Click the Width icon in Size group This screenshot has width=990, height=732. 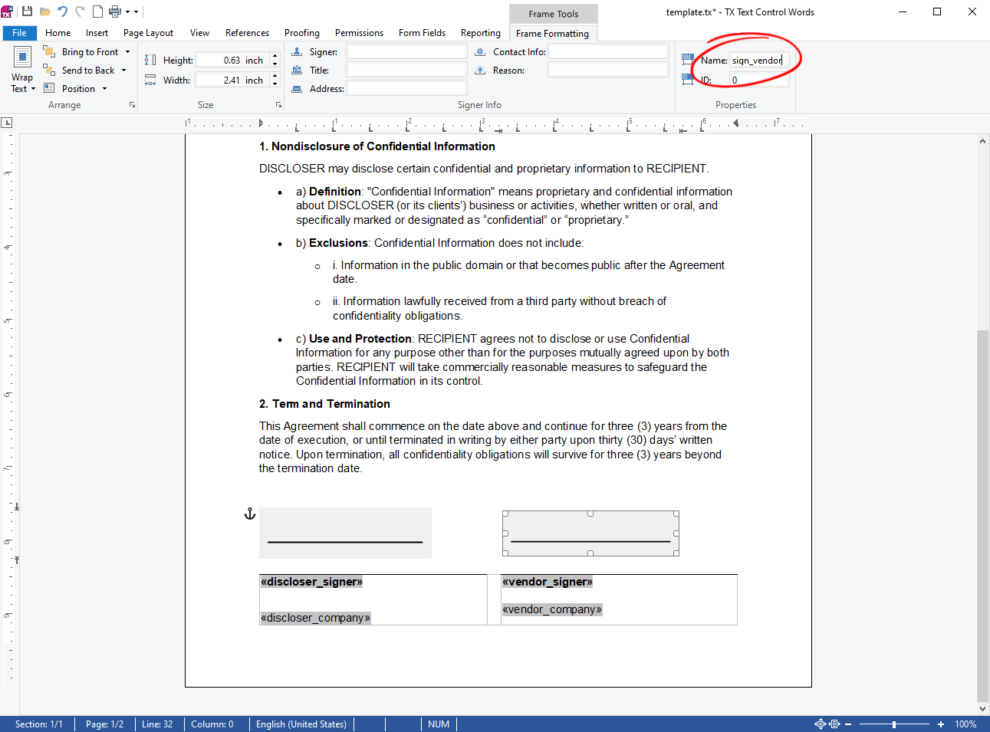[x=150, y=80]
